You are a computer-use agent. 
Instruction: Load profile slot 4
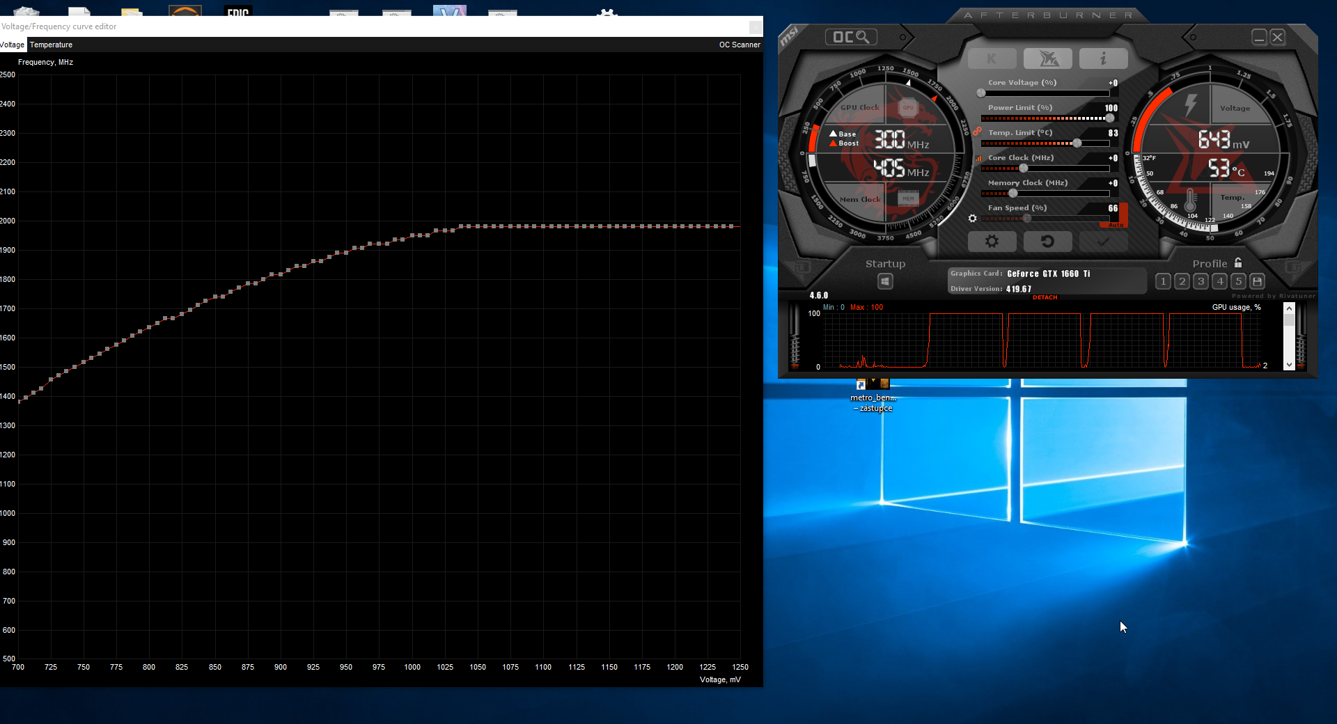1219,281
